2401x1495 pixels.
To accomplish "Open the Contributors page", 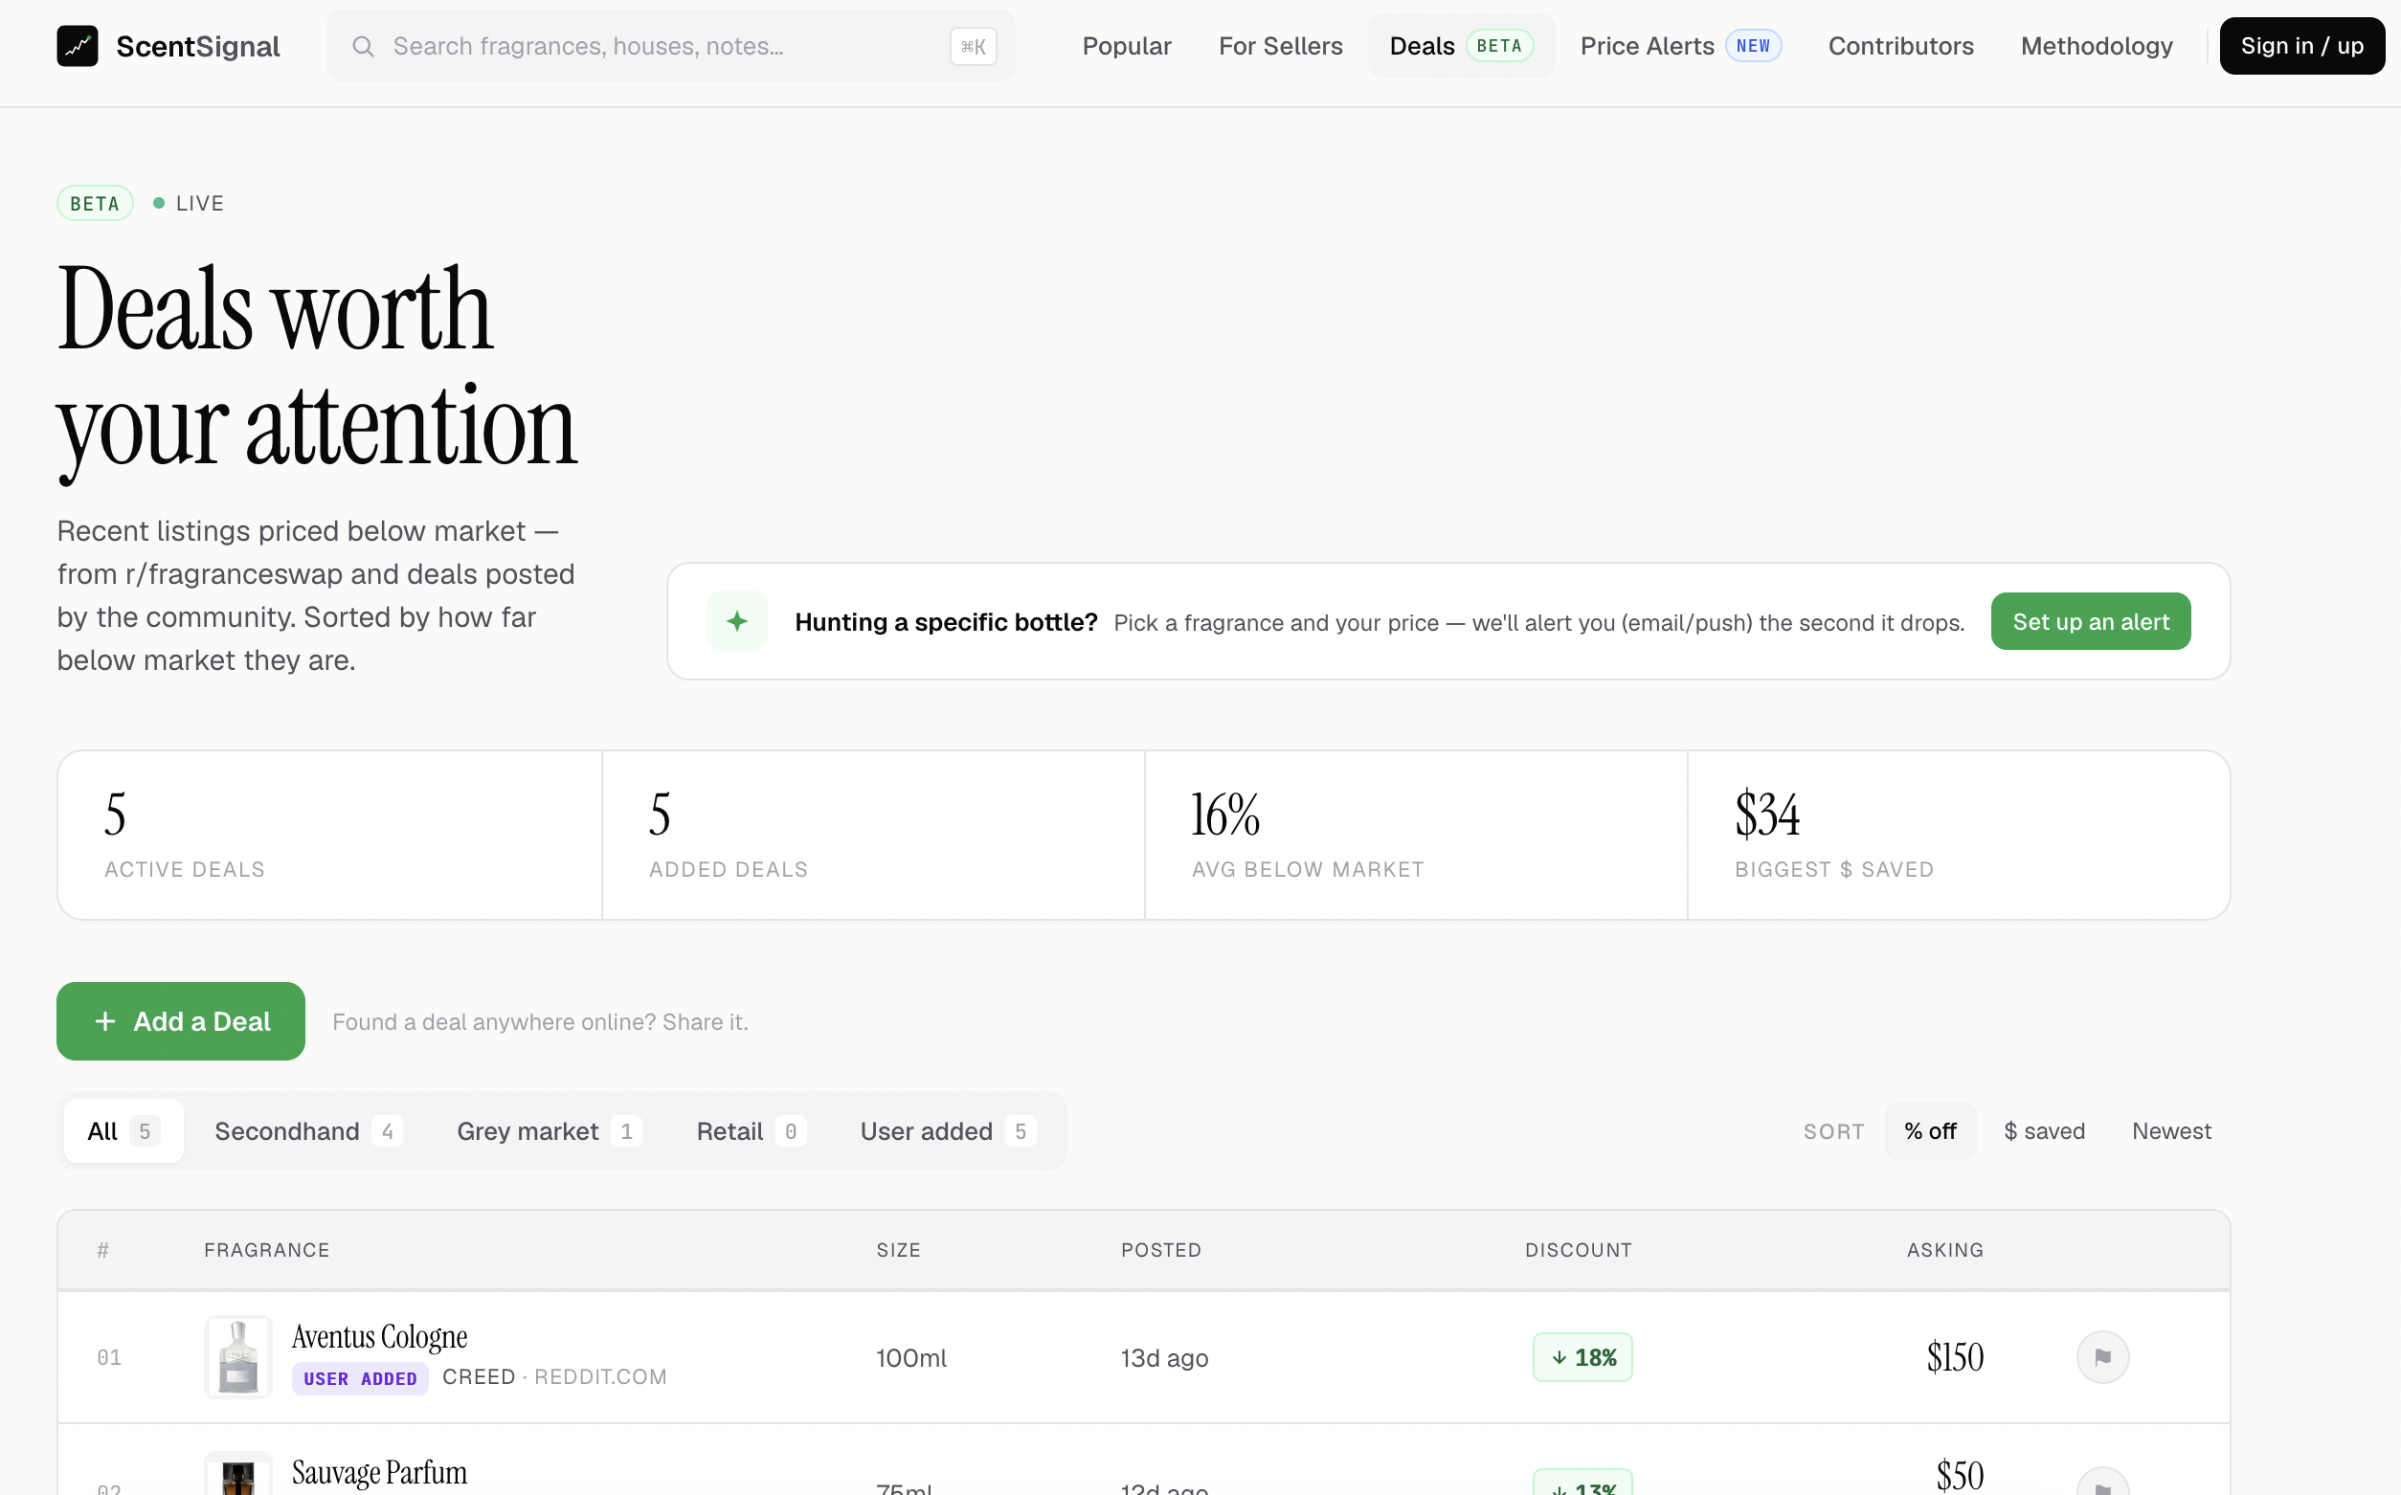I will 1899,47.
